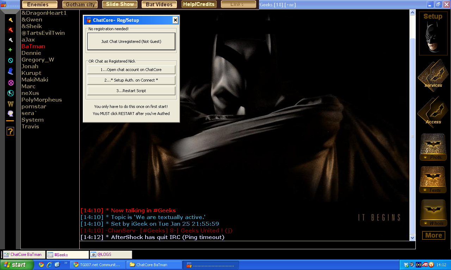
Task: Click the chat vertical scrollbar thumb
Action: click(413, 136)
